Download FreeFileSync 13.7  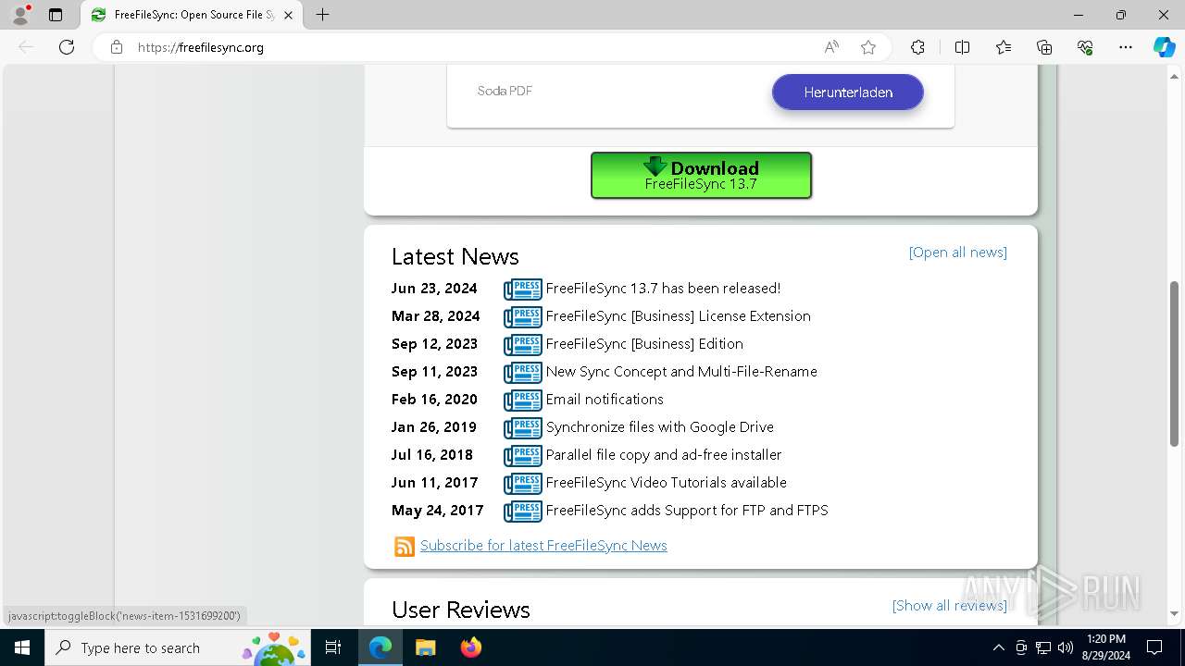(x=701, y=175)
